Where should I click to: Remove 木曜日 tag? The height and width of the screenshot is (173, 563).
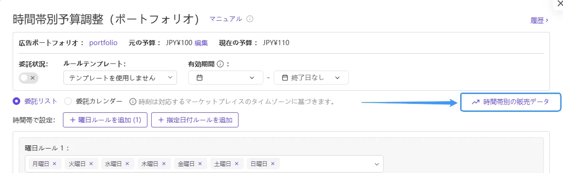coord(164,164)
